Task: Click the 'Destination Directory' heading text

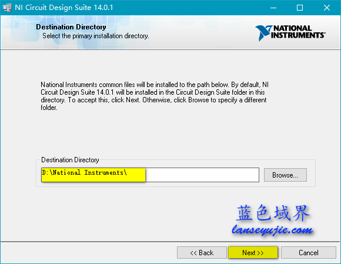Action: point(71,27)
